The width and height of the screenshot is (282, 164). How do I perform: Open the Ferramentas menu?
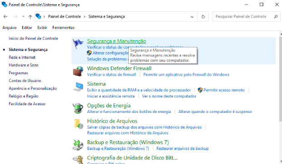click(63, 28)
